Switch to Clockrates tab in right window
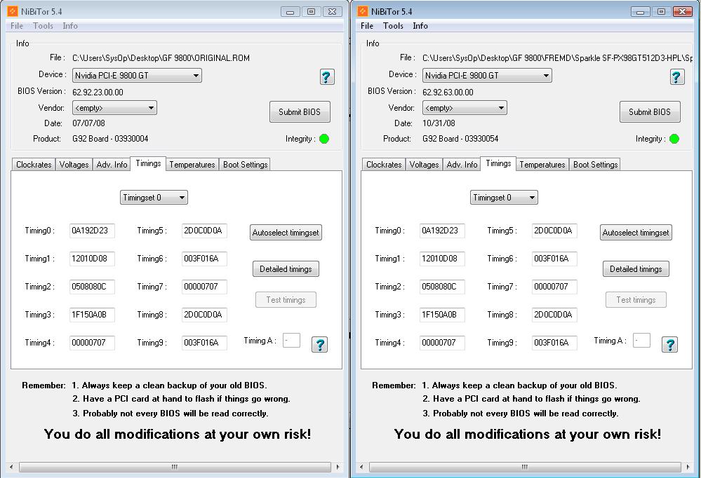 384,165
